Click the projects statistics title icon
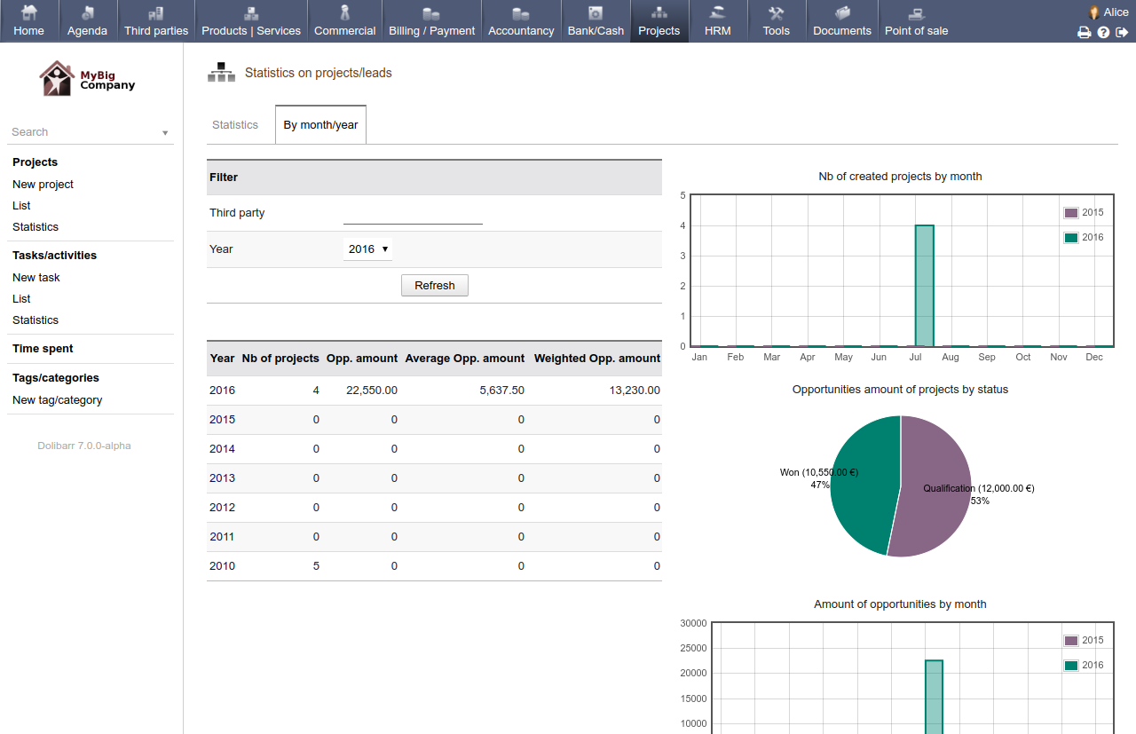Viewport: 1136px width, 734px height. 221,73
